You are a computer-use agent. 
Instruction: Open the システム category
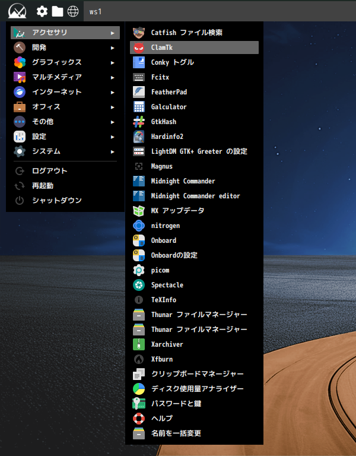point(65,151)
